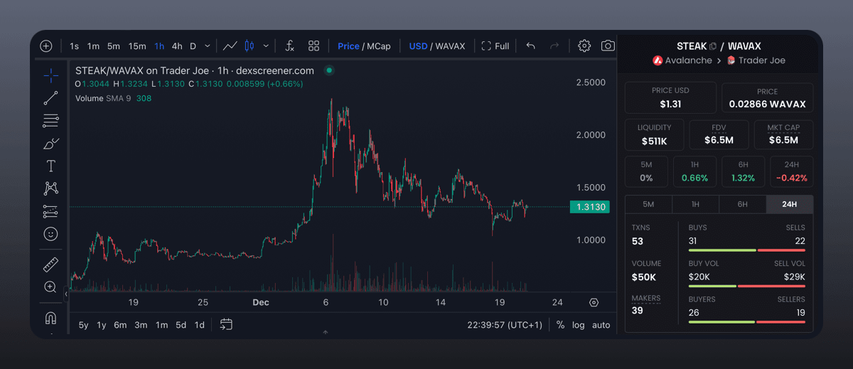The image size is (853, 369).
Task: Take a chart snapshot with camera icon
Action: point(608,46)
